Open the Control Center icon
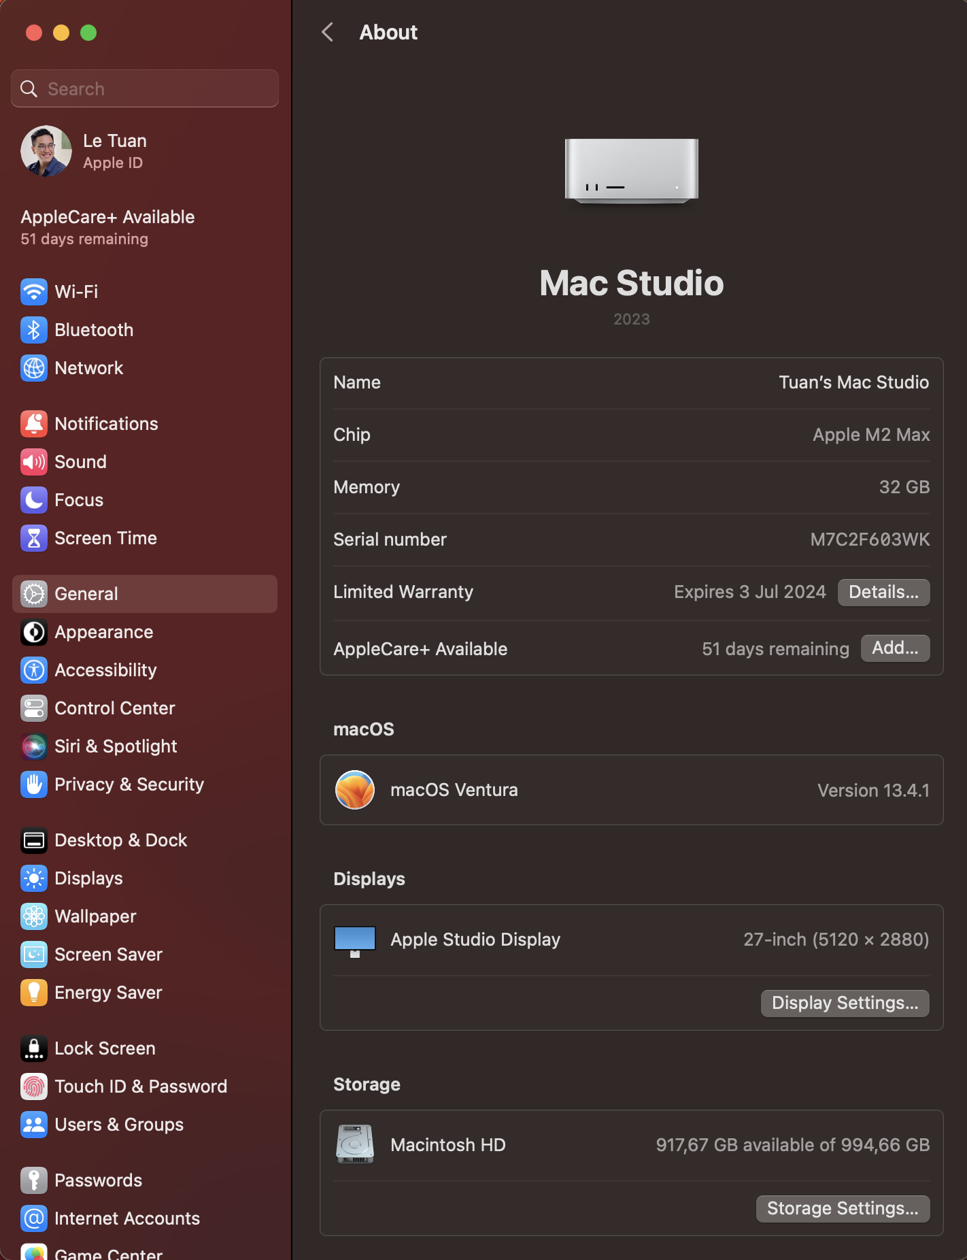The image size is (967, 1260). [34, 708]
